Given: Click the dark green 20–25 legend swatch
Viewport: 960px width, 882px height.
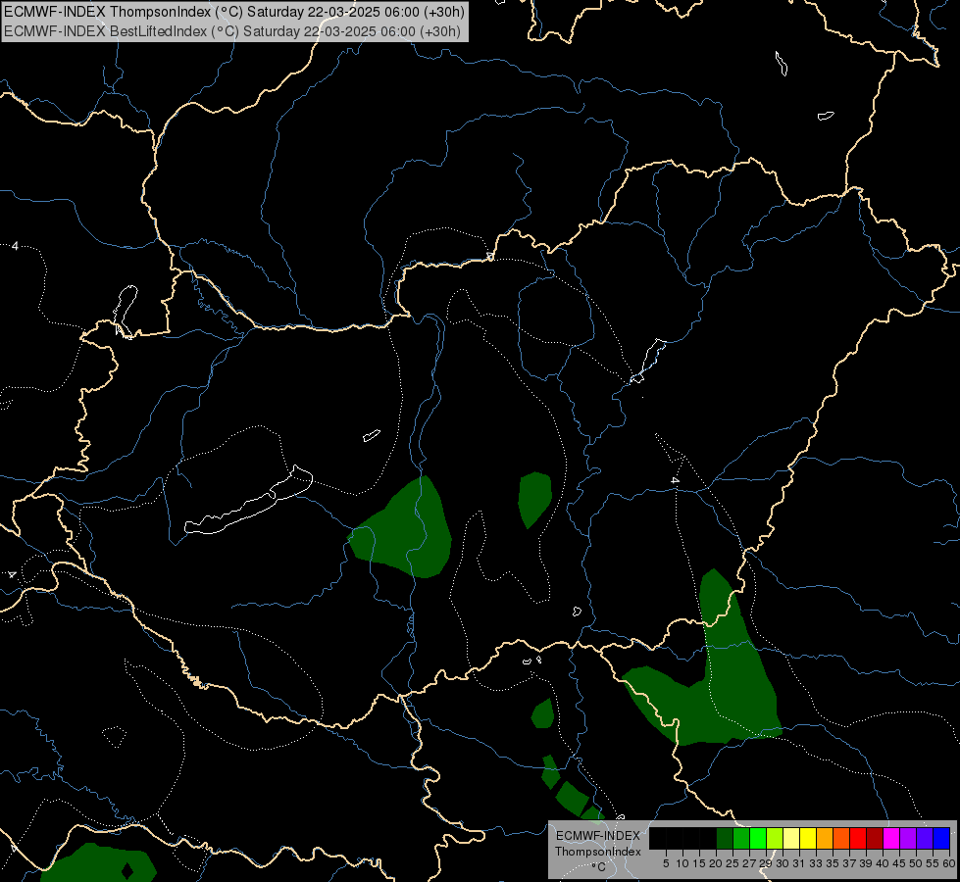Looking at the screenshot, I should coord(725,838).
